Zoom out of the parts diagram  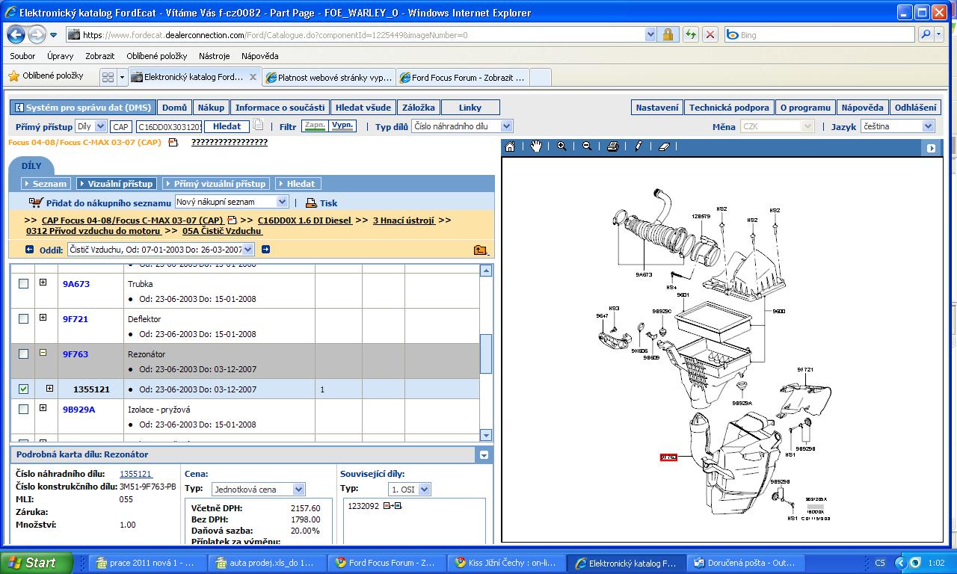pyautogui.click(x=587, y=146)
